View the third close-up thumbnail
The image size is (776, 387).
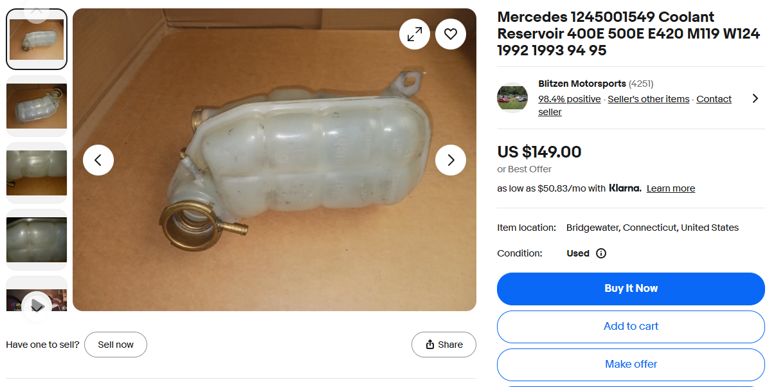pyautogui.click(x=37, y=173)
